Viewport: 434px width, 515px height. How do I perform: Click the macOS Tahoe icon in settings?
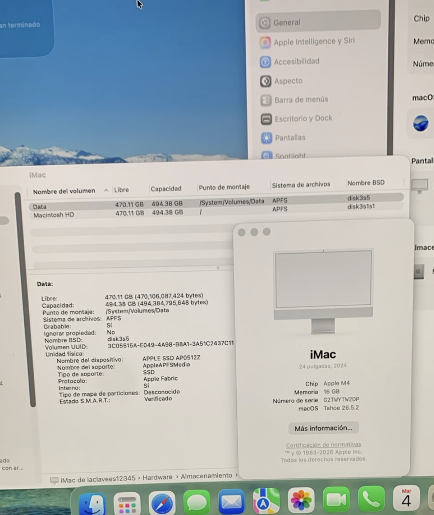421,123
